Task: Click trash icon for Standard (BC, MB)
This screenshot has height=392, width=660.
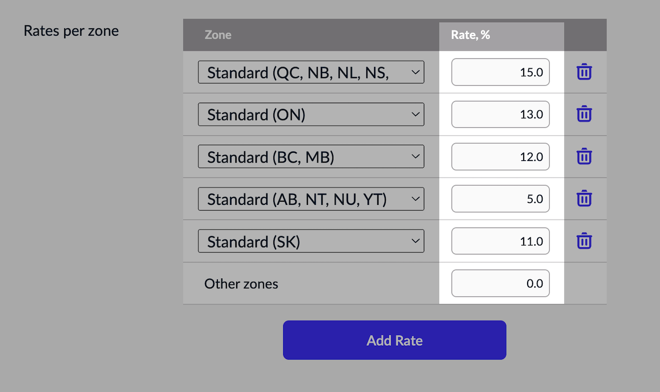Action: pos(584,156)
